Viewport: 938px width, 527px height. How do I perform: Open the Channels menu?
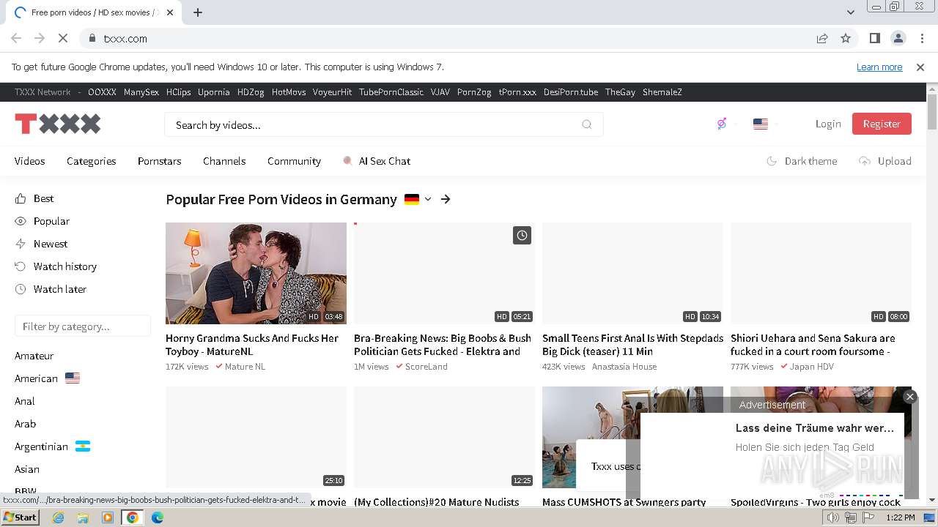coord(224,161)
